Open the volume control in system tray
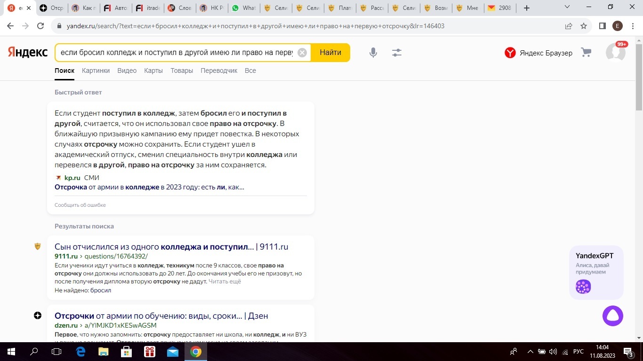This screenshot has width=643, height=361. 553,352
